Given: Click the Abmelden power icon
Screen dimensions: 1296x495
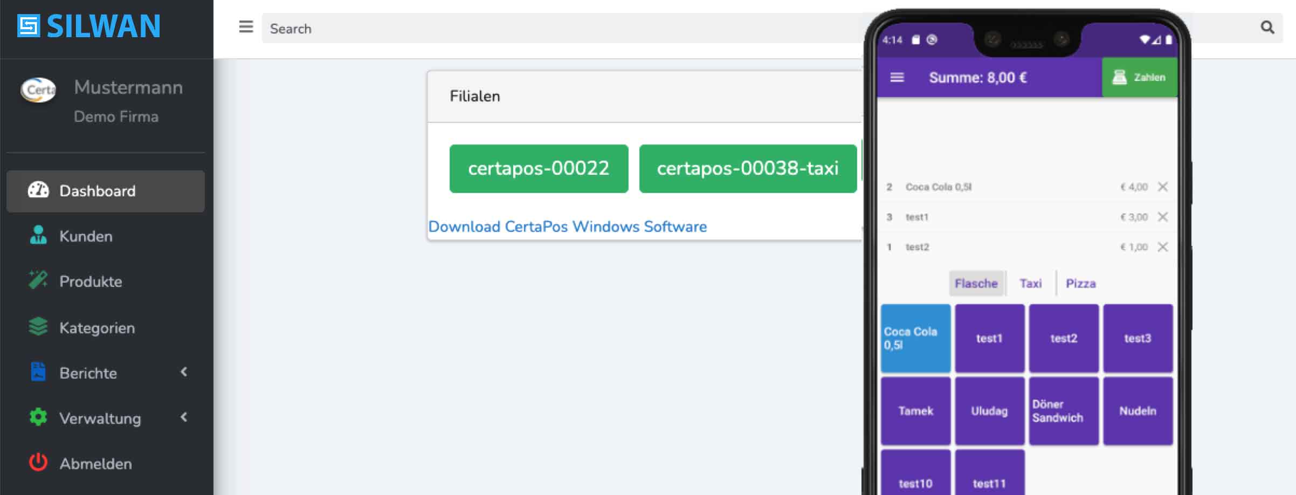Looking at the screenshot, I should pyautogui.click(x=38, y=463).
